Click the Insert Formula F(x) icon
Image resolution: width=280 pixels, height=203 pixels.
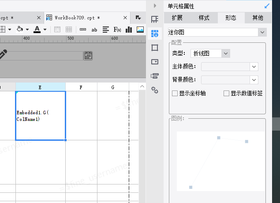[x=117, y=30]
